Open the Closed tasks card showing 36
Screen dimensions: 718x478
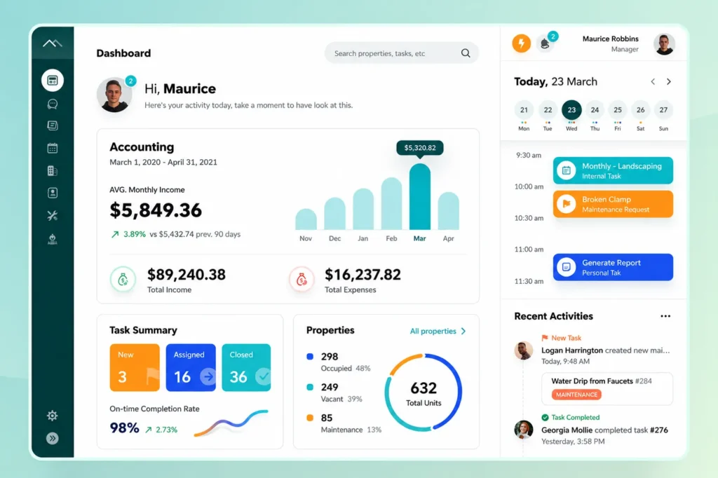pos(246,368)
